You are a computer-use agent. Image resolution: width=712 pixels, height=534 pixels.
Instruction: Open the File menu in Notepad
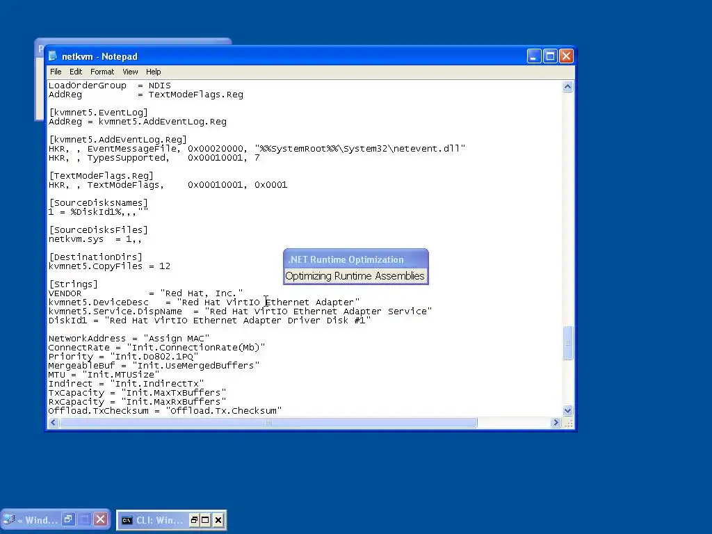tap(56, 72)
